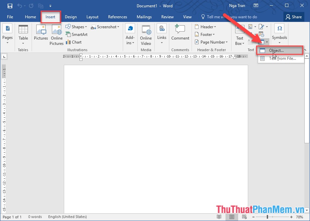The height and width of the screenshot is (221, 310).
Task: Click inside the blank document page
Action: pyautogui.click(x=156, y=138)
